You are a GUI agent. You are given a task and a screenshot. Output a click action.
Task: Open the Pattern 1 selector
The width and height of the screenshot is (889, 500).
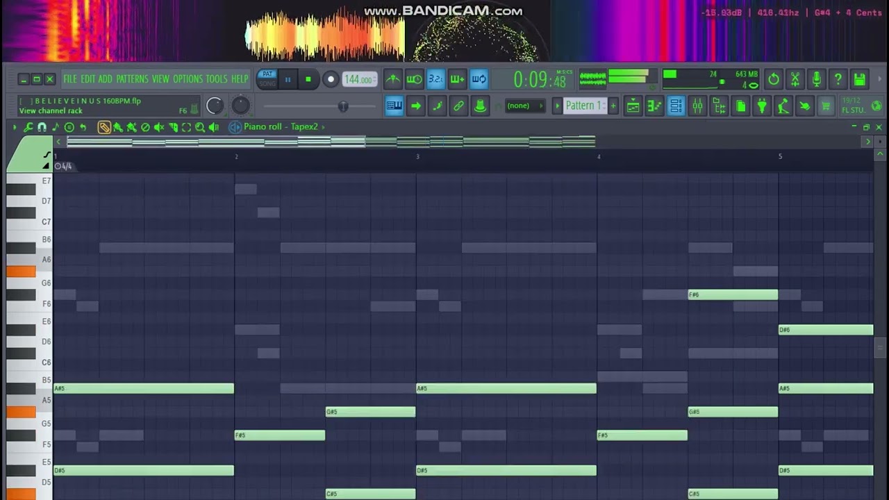pyautogui.click(x=585, y=106)
